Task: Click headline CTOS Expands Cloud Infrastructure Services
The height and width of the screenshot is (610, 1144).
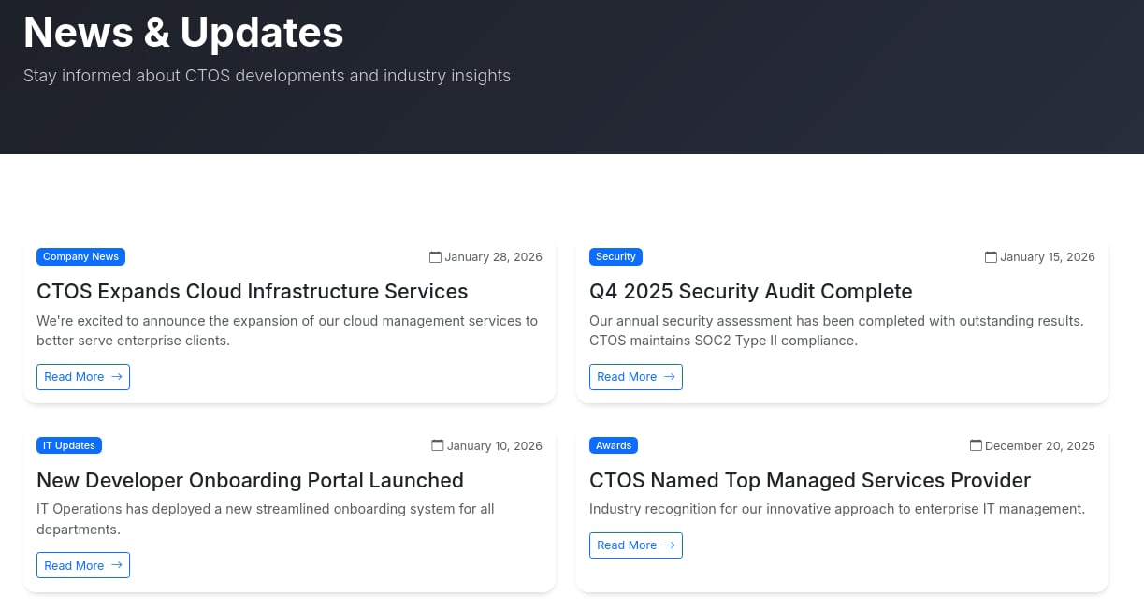Action: click(x=253, y=292)
